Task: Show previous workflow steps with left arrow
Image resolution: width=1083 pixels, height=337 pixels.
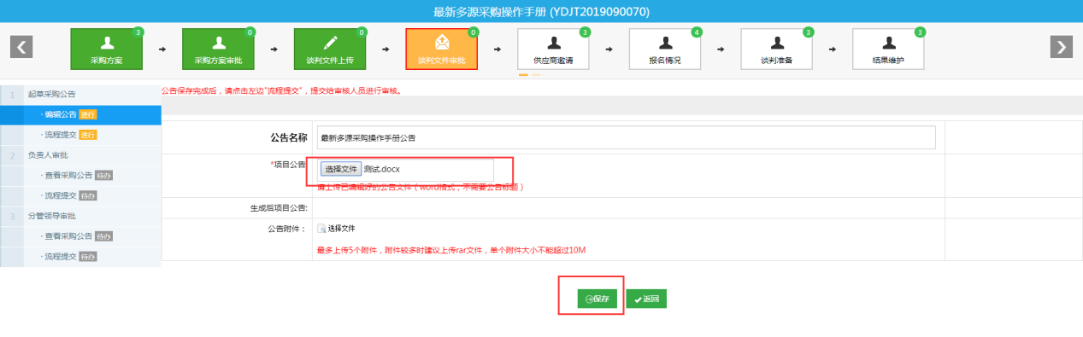Action: click(21, 47)
